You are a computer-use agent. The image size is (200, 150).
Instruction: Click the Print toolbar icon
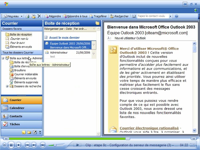(x=27, y=16)
